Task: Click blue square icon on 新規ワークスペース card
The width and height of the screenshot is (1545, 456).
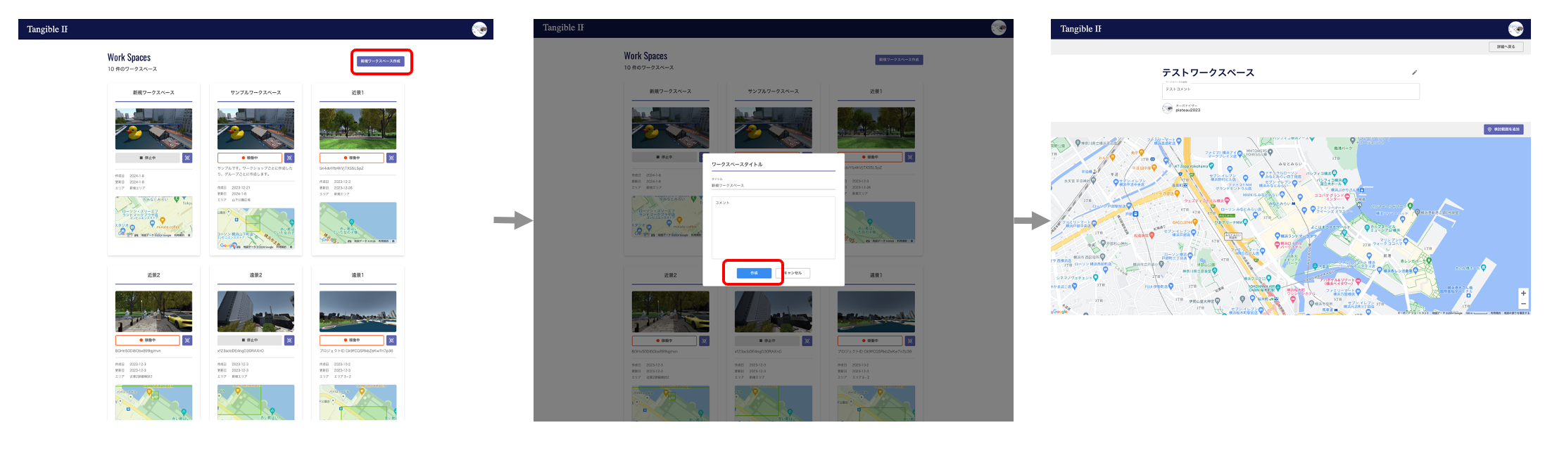Action: tap(187, 158)
